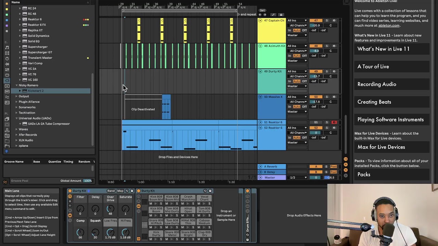
Task: Solo the Clap 808 Dry pad
Action: (x=209, y=239)
